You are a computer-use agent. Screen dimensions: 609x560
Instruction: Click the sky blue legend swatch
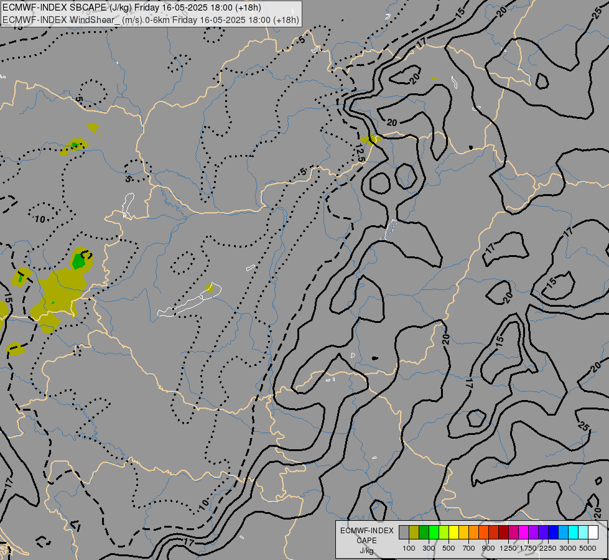point(563,532)
